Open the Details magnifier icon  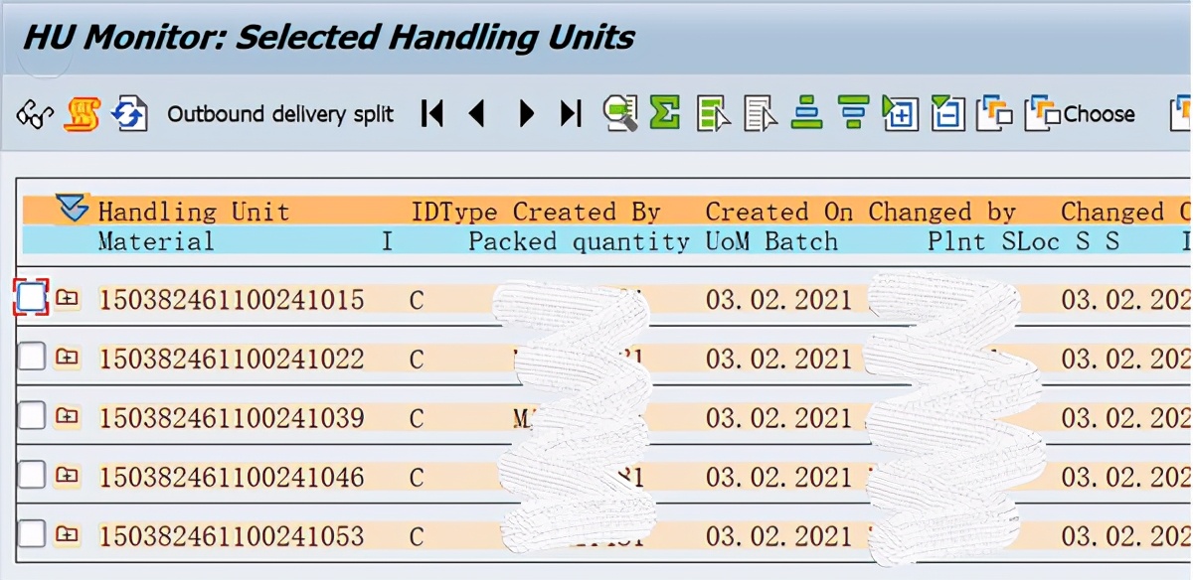[620, 113]
